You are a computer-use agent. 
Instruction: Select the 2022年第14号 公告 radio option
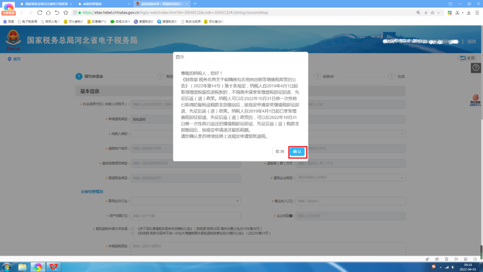pos(132,234)
